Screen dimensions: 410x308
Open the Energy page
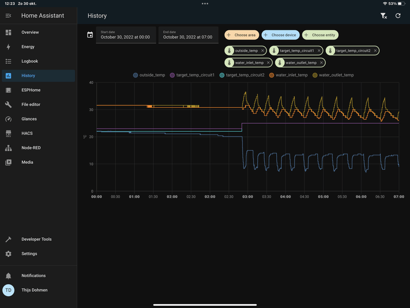[38, 47]
